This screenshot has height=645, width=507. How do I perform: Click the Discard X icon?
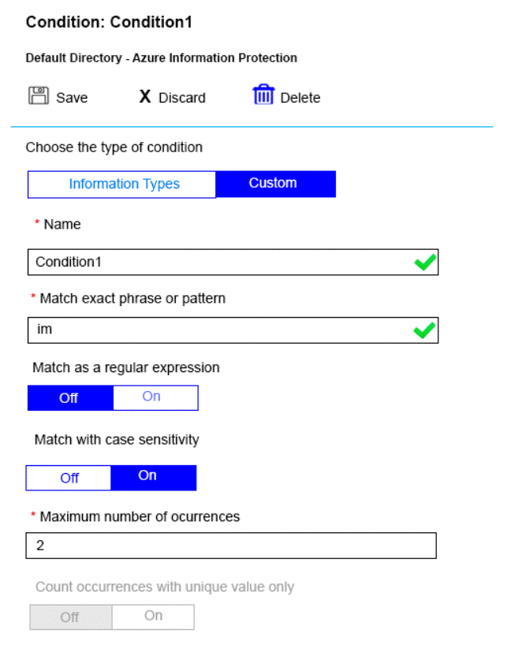pos(145,96)
